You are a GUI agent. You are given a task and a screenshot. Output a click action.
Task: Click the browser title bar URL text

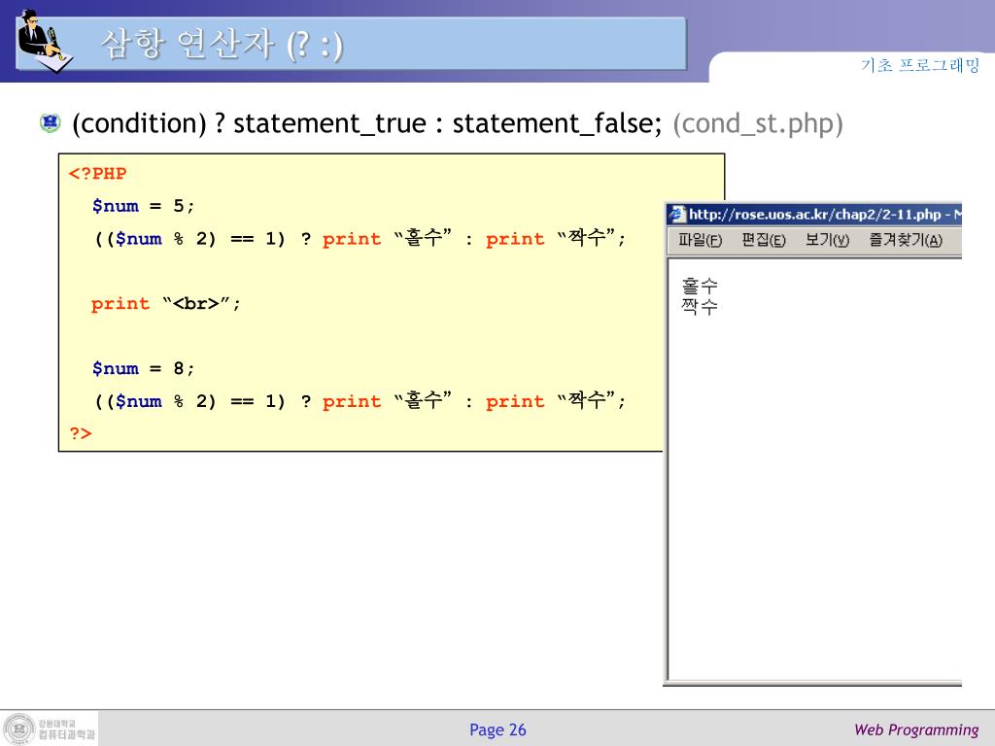point(825,215)
